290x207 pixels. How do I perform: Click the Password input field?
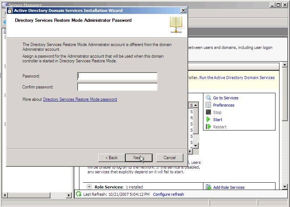117,76
